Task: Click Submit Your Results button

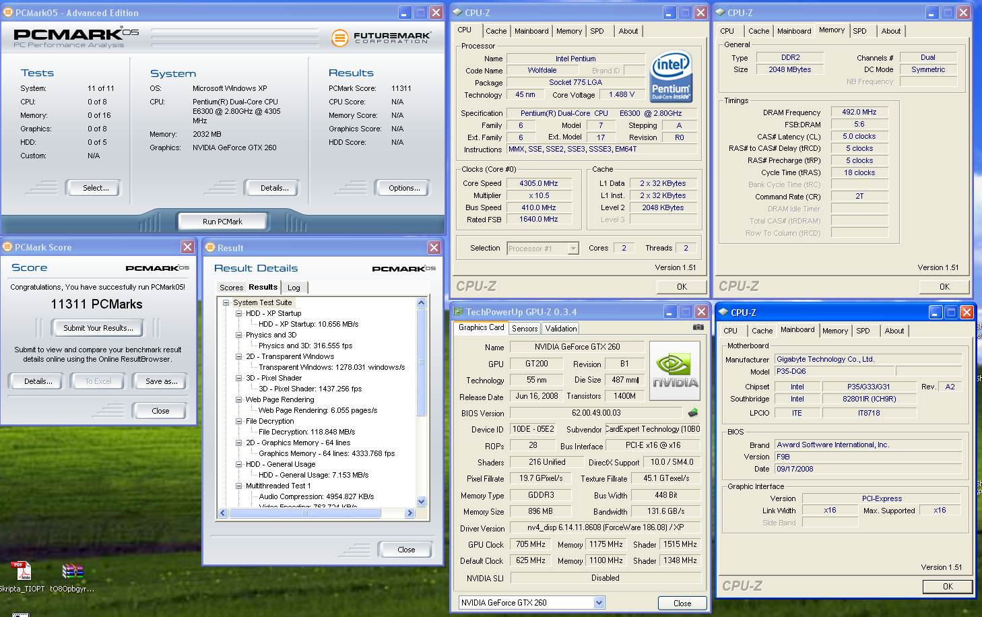Action: click(98, 328)
